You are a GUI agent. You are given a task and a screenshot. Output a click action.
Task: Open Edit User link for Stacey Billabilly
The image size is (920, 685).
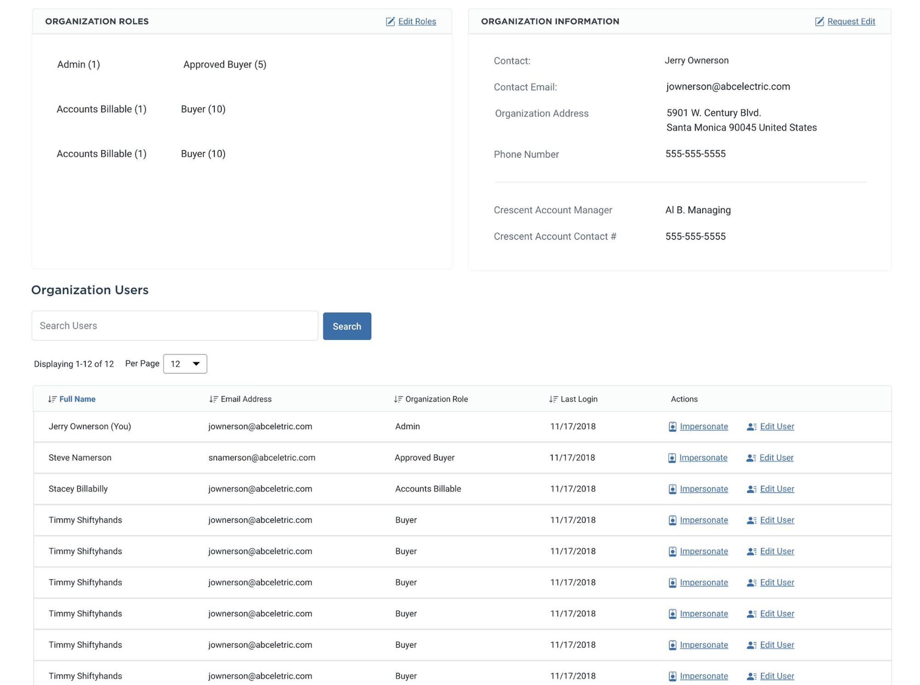click(x=777, y=489)
